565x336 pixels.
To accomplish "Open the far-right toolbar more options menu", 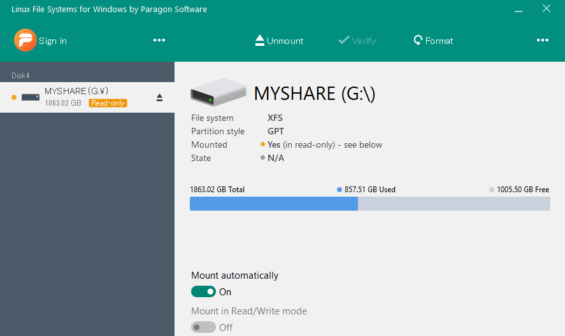I will 543,40.
